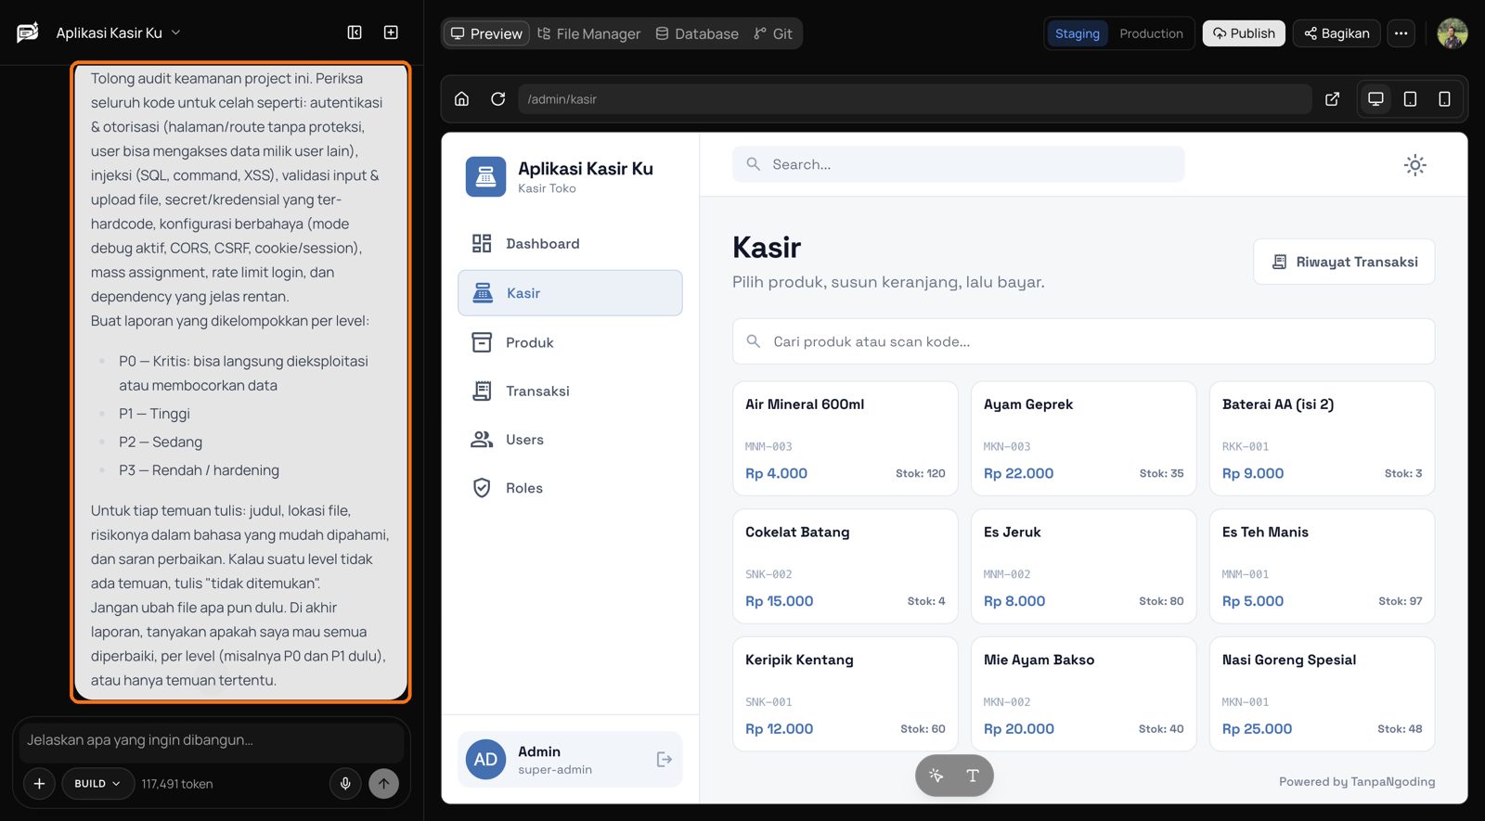Open the more options ellipsis button
Screen dimensions: 1485x821
pyautogui.click(x=1401, y=33)
